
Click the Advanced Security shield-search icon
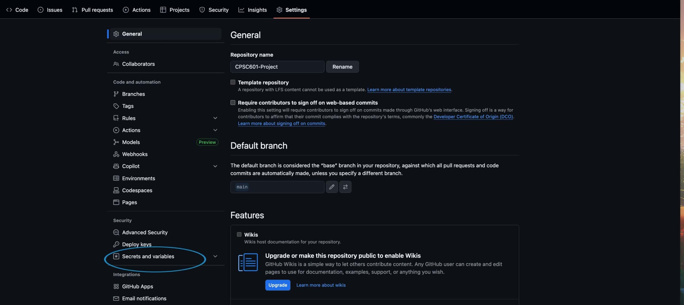[116, 232]
